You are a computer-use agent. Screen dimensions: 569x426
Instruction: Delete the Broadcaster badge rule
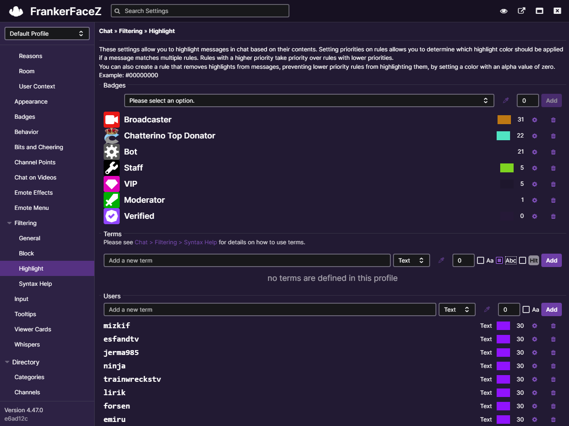coord(553,120)
